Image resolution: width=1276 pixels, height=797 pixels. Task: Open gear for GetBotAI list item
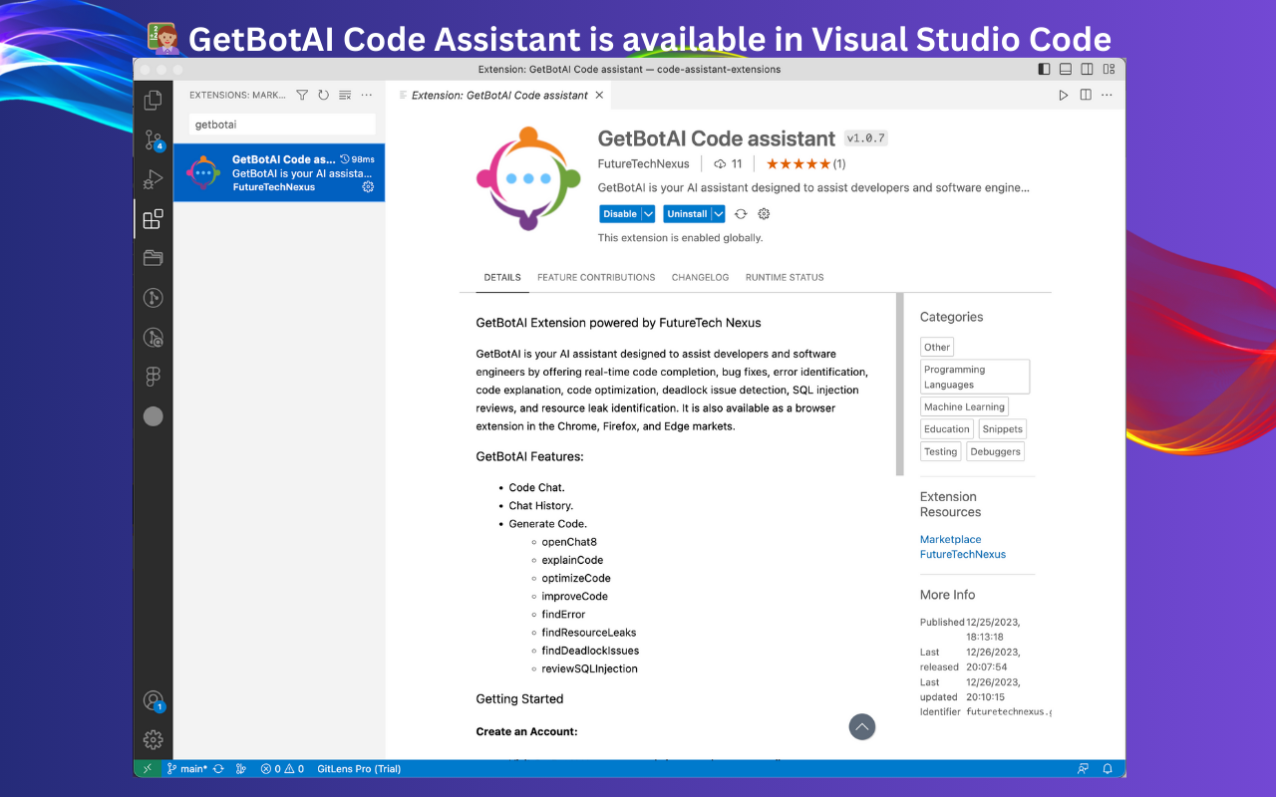(368, 187)
